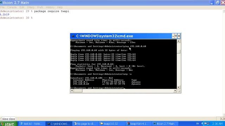Minimize the tkcon window
This screenshot has width=225, height=126.
[212, 3]
